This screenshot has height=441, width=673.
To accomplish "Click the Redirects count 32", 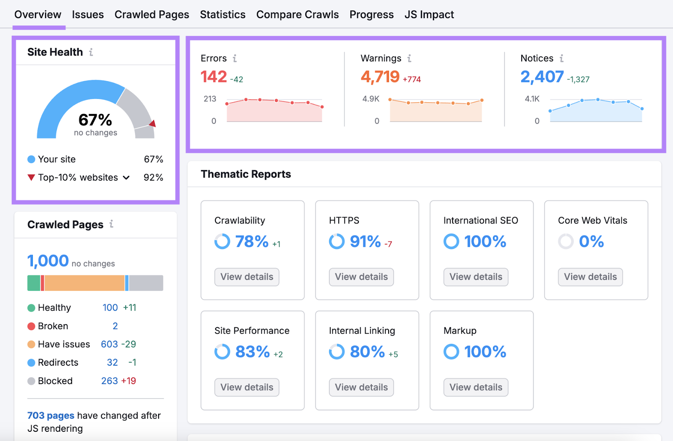I will 112,363.
